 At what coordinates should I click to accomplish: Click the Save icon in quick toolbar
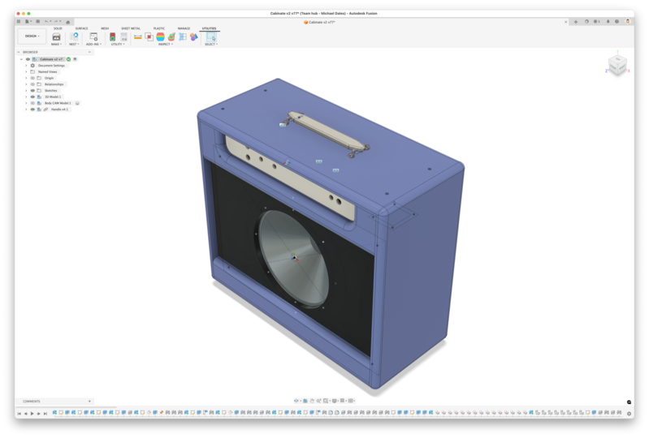tap(37, 21)
